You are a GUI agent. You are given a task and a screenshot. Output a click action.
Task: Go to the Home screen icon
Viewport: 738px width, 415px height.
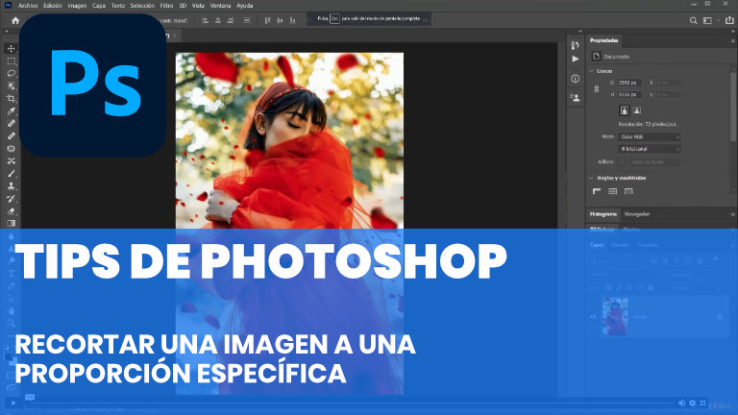point(15,20)
